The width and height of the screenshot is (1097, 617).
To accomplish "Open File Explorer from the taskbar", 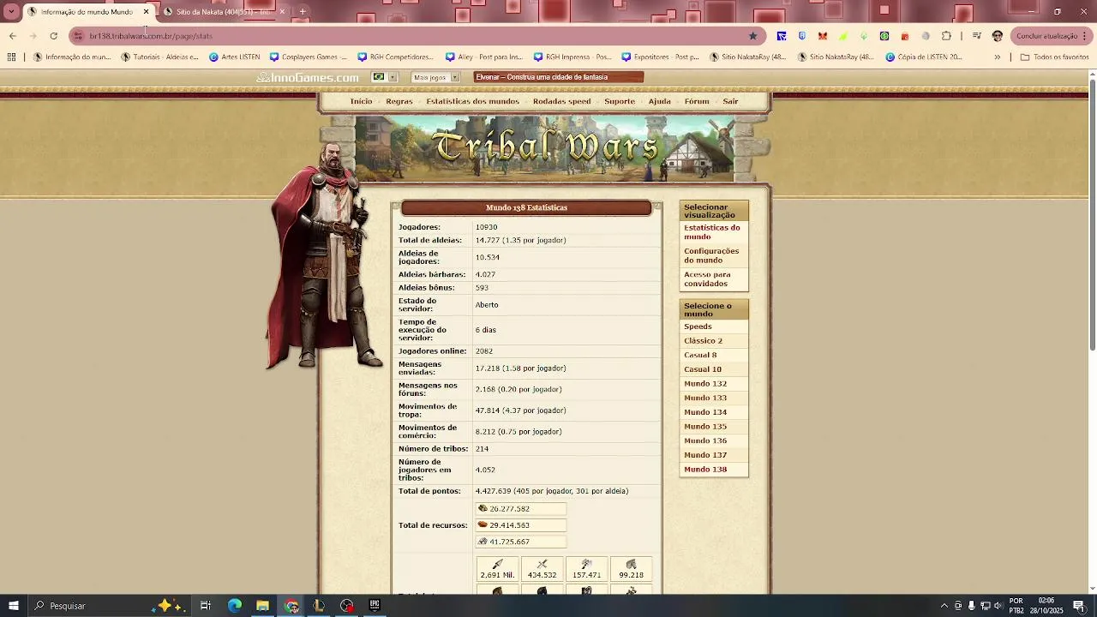I will coord(262,606).
